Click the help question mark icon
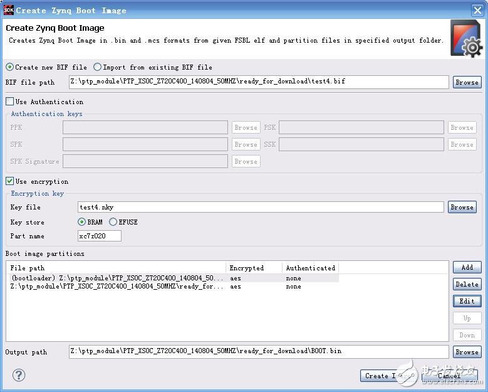 pos(18,375)
